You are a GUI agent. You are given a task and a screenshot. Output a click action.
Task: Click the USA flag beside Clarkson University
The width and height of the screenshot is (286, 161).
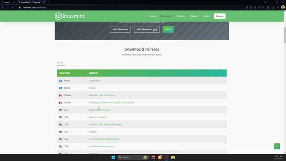61,117
